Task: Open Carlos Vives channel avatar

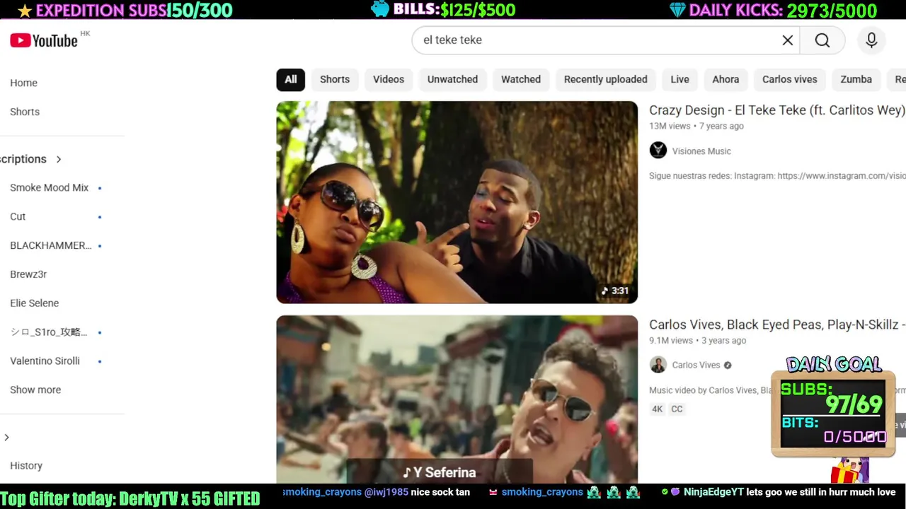Action: [658, 365]
